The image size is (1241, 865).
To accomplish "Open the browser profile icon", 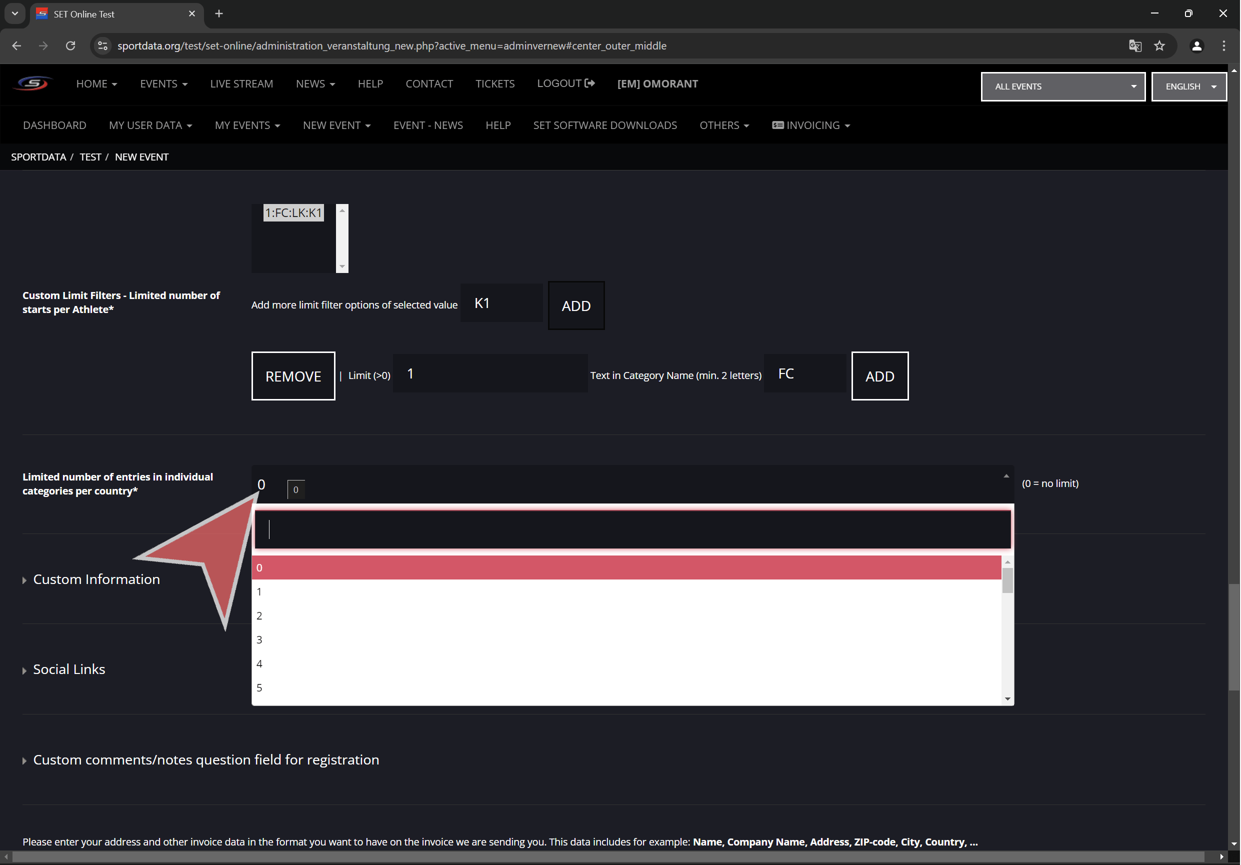I will (x=1196, y=46).
